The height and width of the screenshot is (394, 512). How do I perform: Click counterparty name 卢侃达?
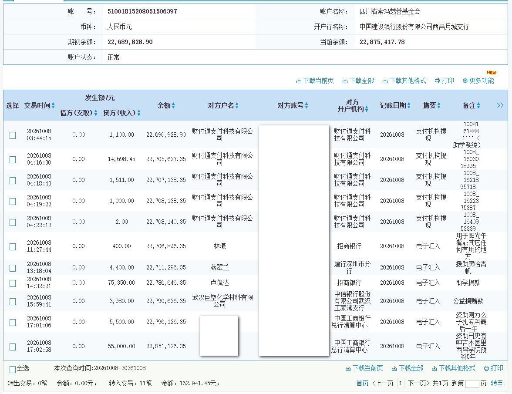point(220,283)
